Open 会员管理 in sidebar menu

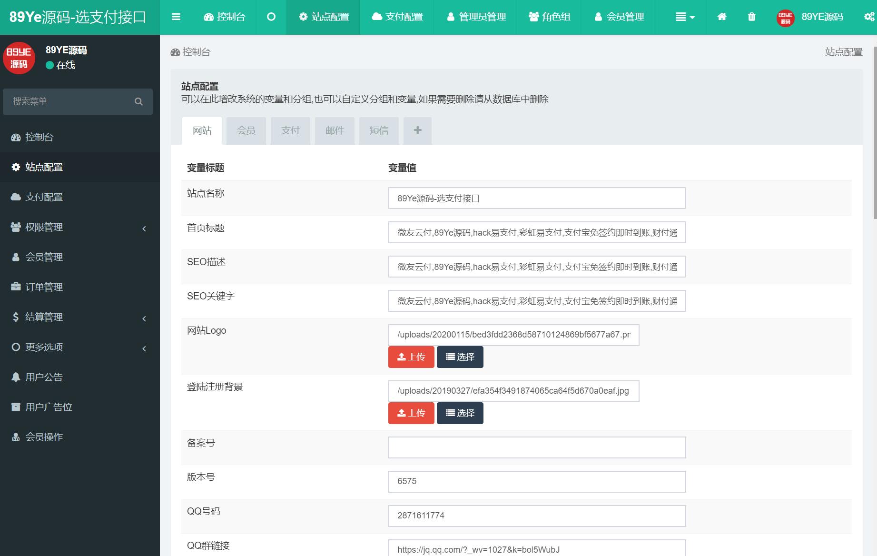point(80,257)
